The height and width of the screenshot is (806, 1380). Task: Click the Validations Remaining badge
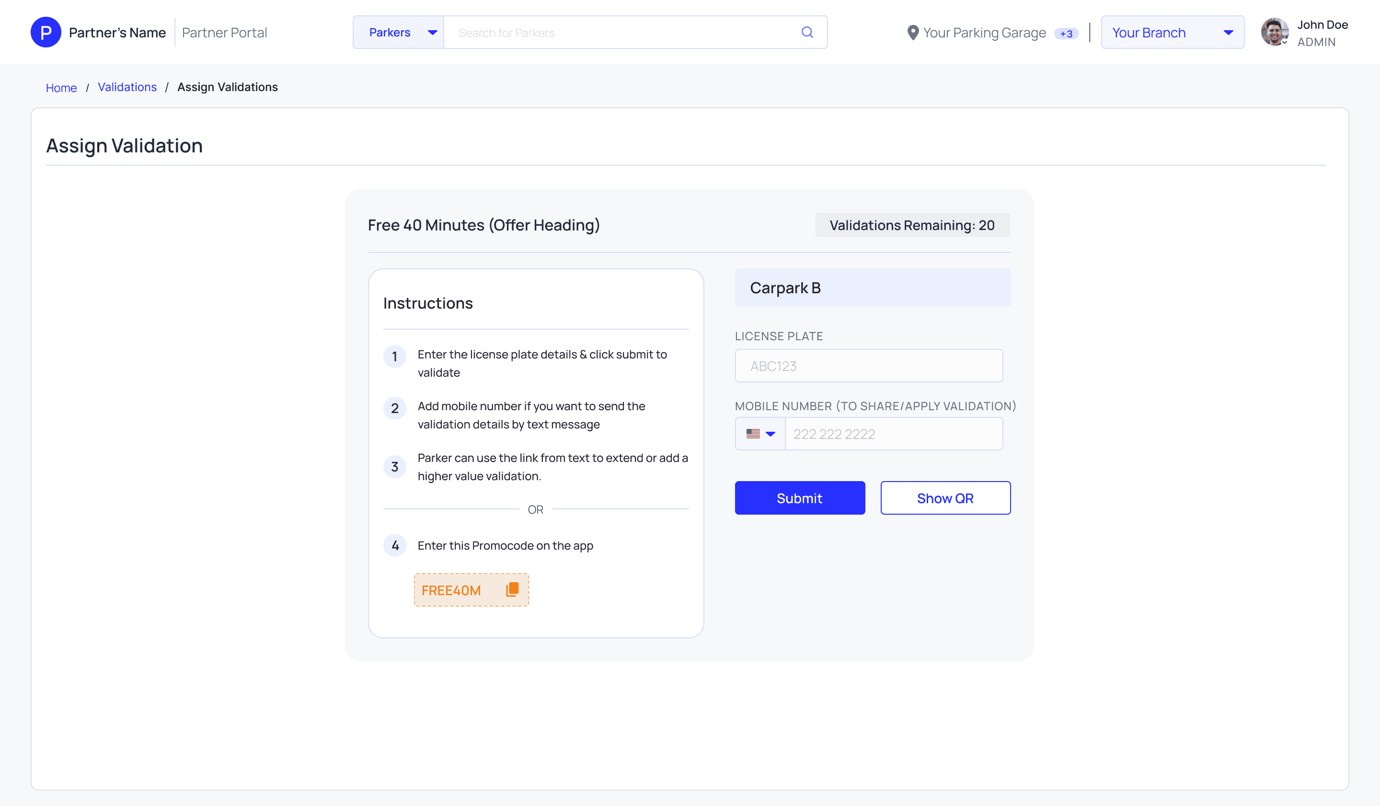pyautogui.click(x=912, y=225)
